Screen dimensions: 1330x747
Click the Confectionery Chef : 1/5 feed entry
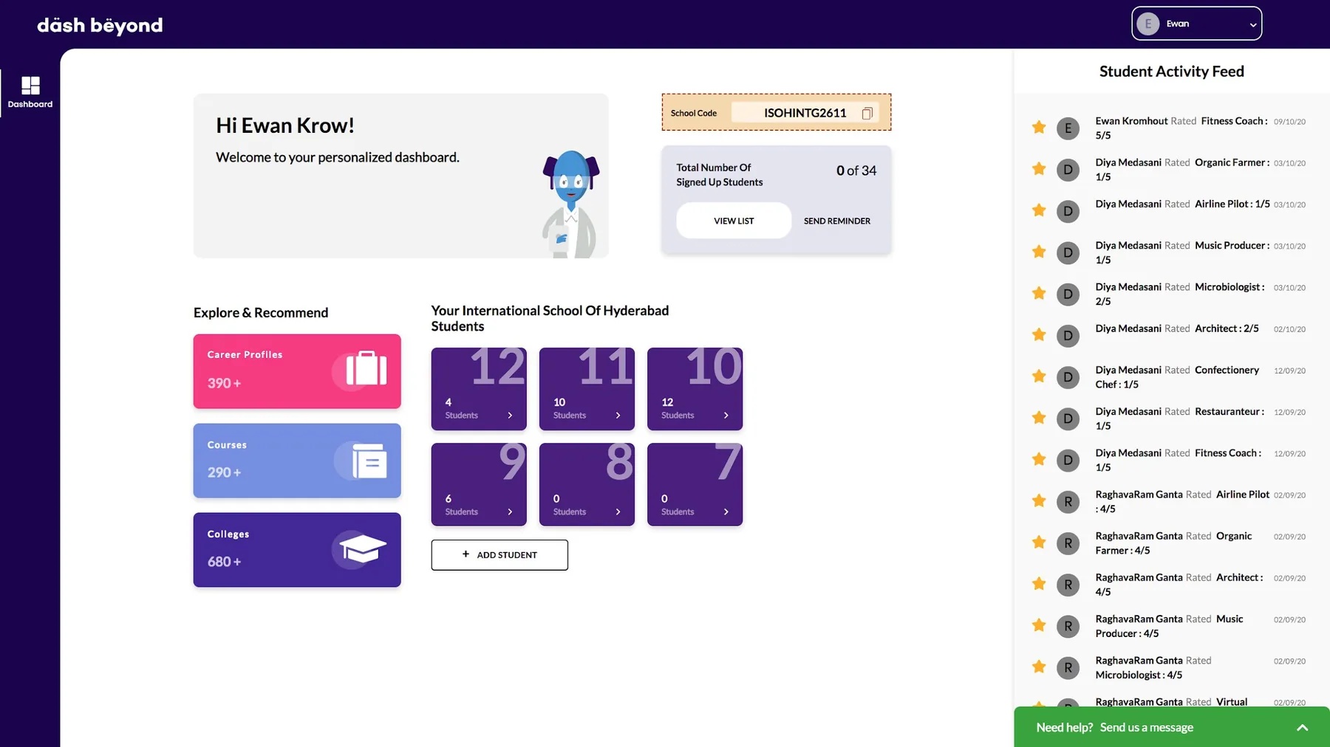coord(1171,377)
